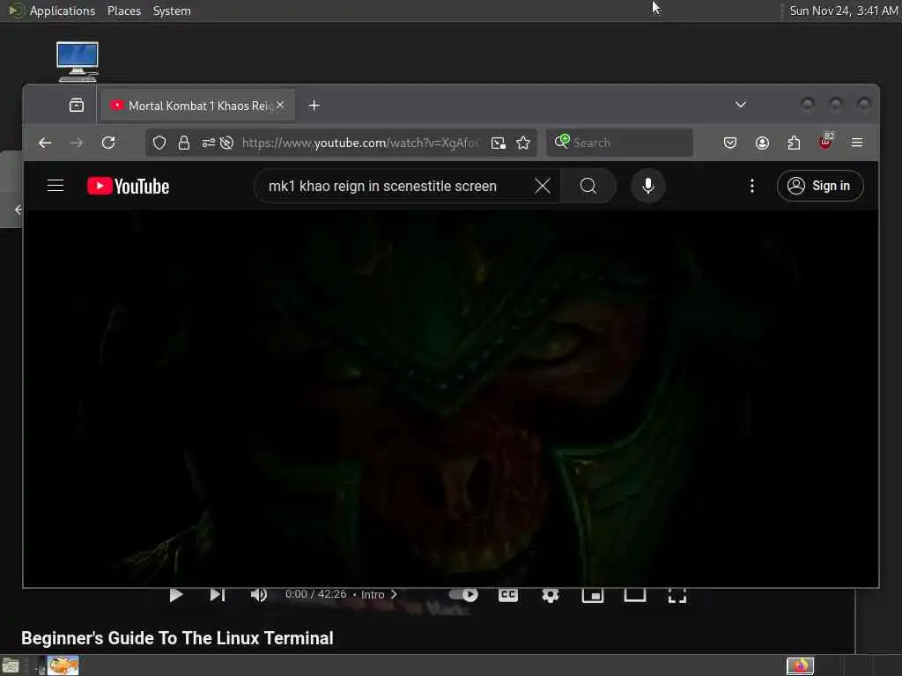Click the Firefox back arrow button
The image size is (902, 676).
point(45,143)
